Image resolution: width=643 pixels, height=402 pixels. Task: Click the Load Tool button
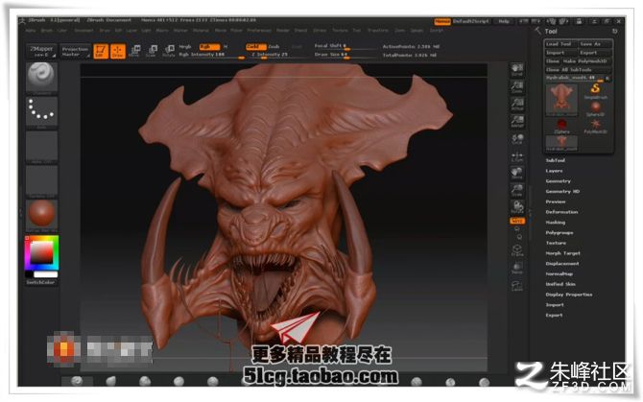point(560,44)
